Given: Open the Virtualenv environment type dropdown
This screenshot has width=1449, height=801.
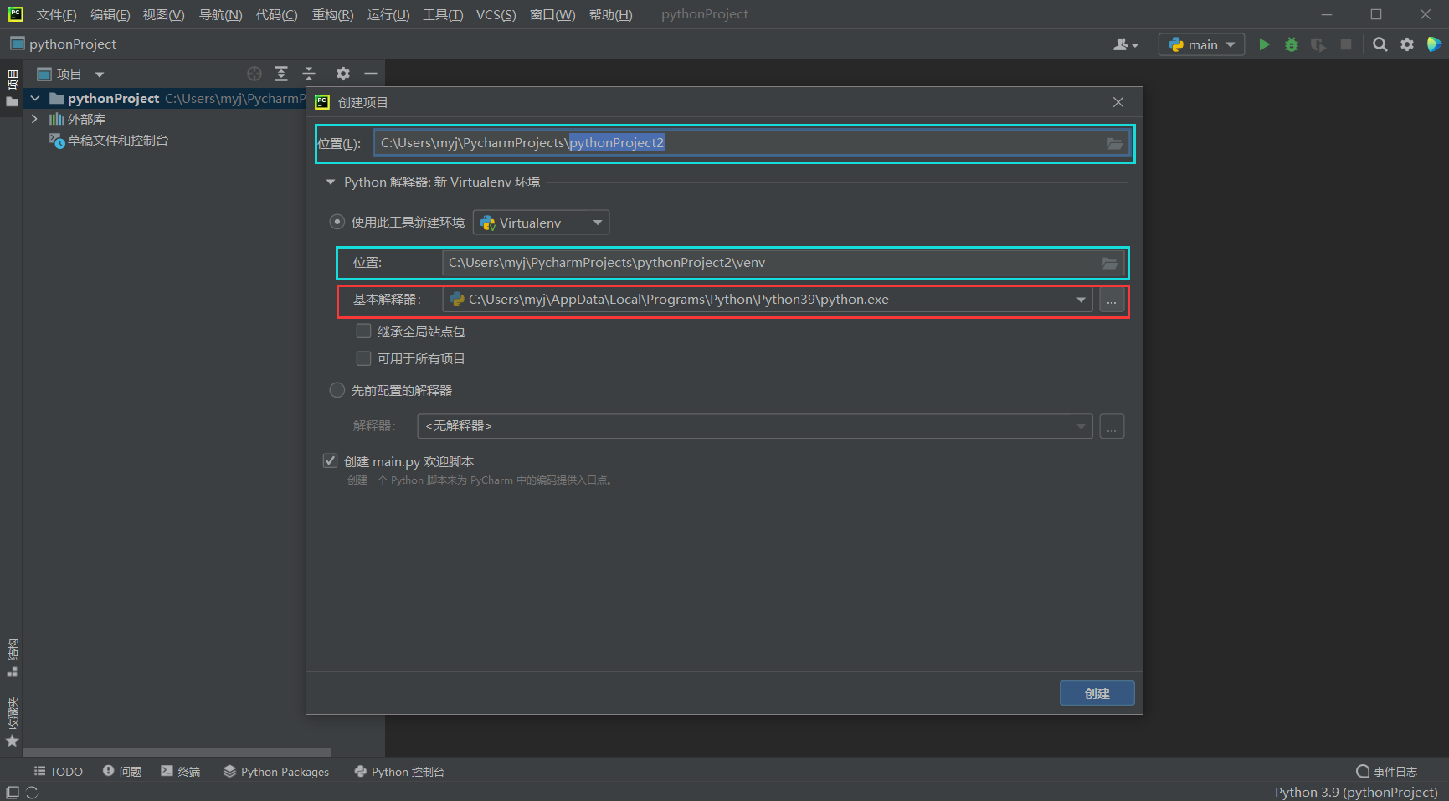Looking at the screenshot, I should tap(541, 223).
